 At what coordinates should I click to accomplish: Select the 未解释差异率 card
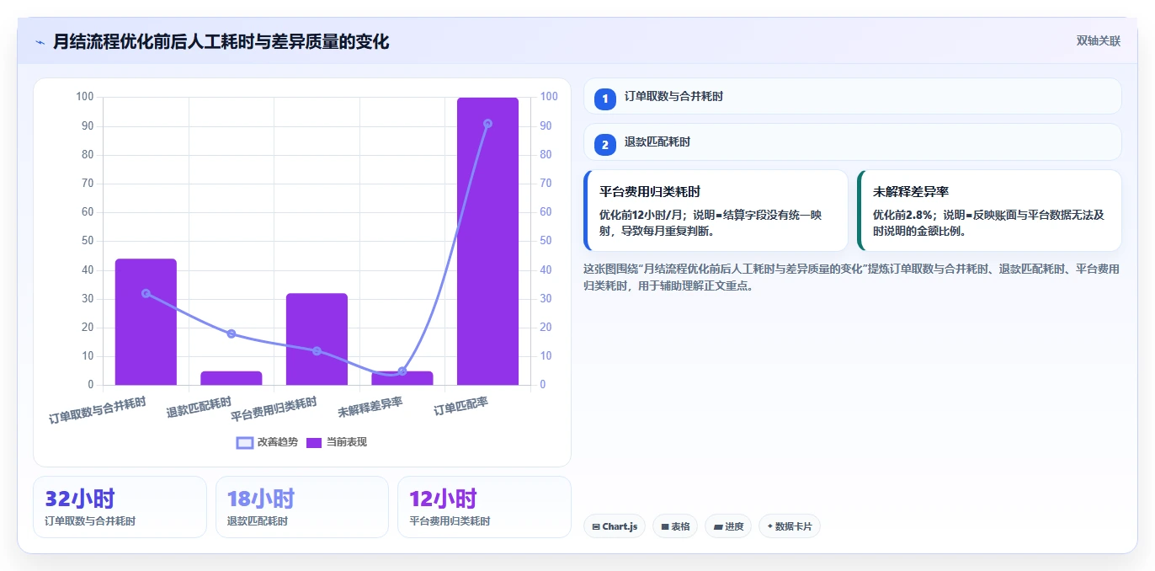(989, 211)
